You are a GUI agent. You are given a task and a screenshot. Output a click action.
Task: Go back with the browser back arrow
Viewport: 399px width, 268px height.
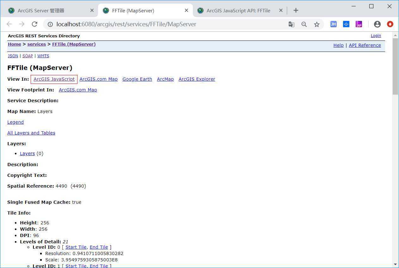pyautogui.click(x=9, y=24)
